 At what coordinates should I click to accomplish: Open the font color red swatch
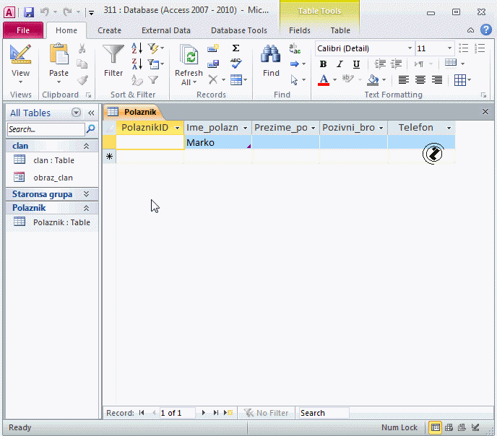point(324,80)
